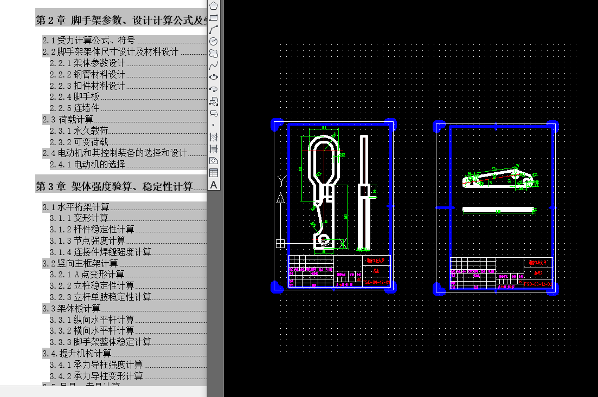The height and width of the screenshot is (397, 598).
Task: Select the Table tool
Action: point(214,171)
